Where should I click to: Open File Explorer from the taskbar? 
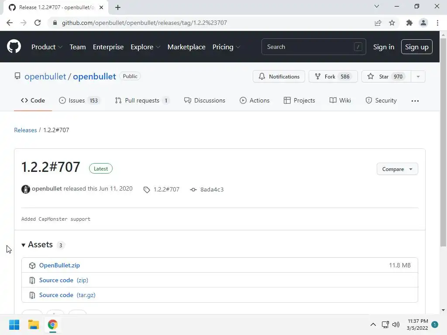(33, 325)
